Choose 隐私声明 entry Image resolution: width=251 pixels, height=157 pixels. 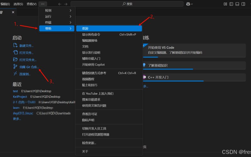[109, 120]
